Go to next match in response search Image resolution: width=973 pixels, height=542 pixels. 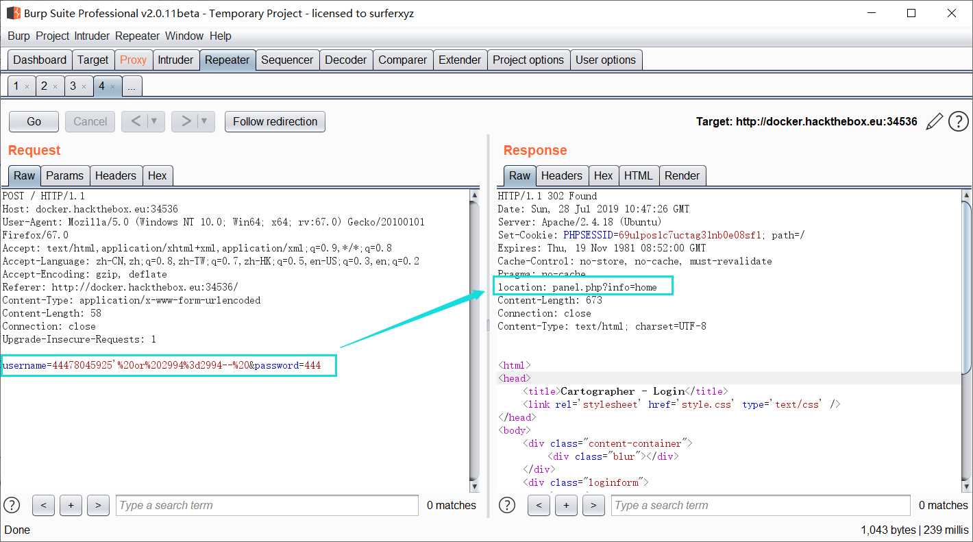(x=593, y=505)
